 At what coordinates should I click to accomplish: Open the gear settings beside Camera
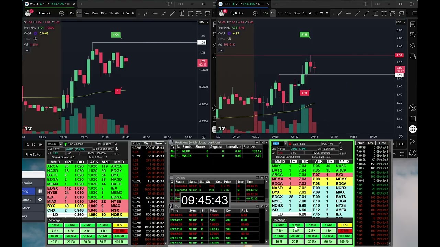40,199
